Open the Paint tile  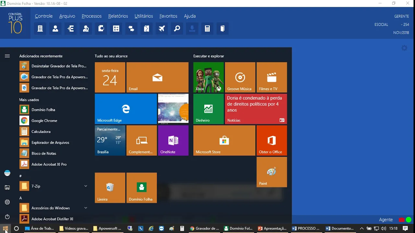pyautogui.click(x=272, y=172)
